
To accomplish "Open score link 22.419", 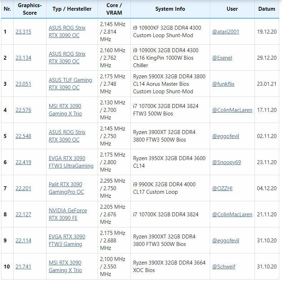I will tap(23, 162).
